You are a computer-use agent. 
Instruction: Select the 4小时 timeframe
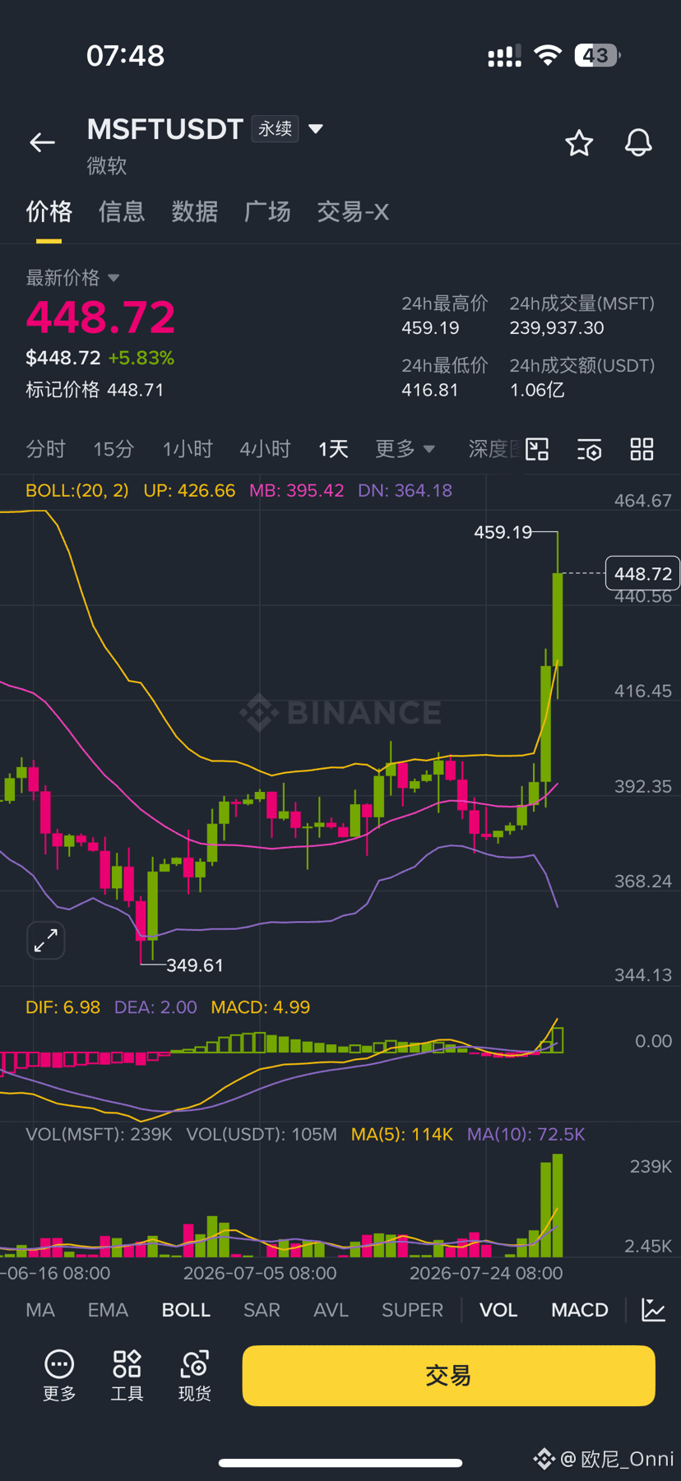click(265, 449)
